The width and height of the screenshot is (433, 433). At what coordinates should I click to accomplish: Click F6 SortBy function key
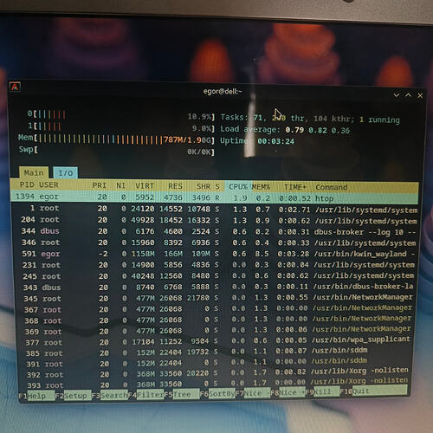point(217,393)
